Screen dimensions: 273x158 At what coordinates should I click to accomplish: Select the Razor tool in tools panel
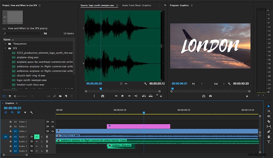(269, 121)
